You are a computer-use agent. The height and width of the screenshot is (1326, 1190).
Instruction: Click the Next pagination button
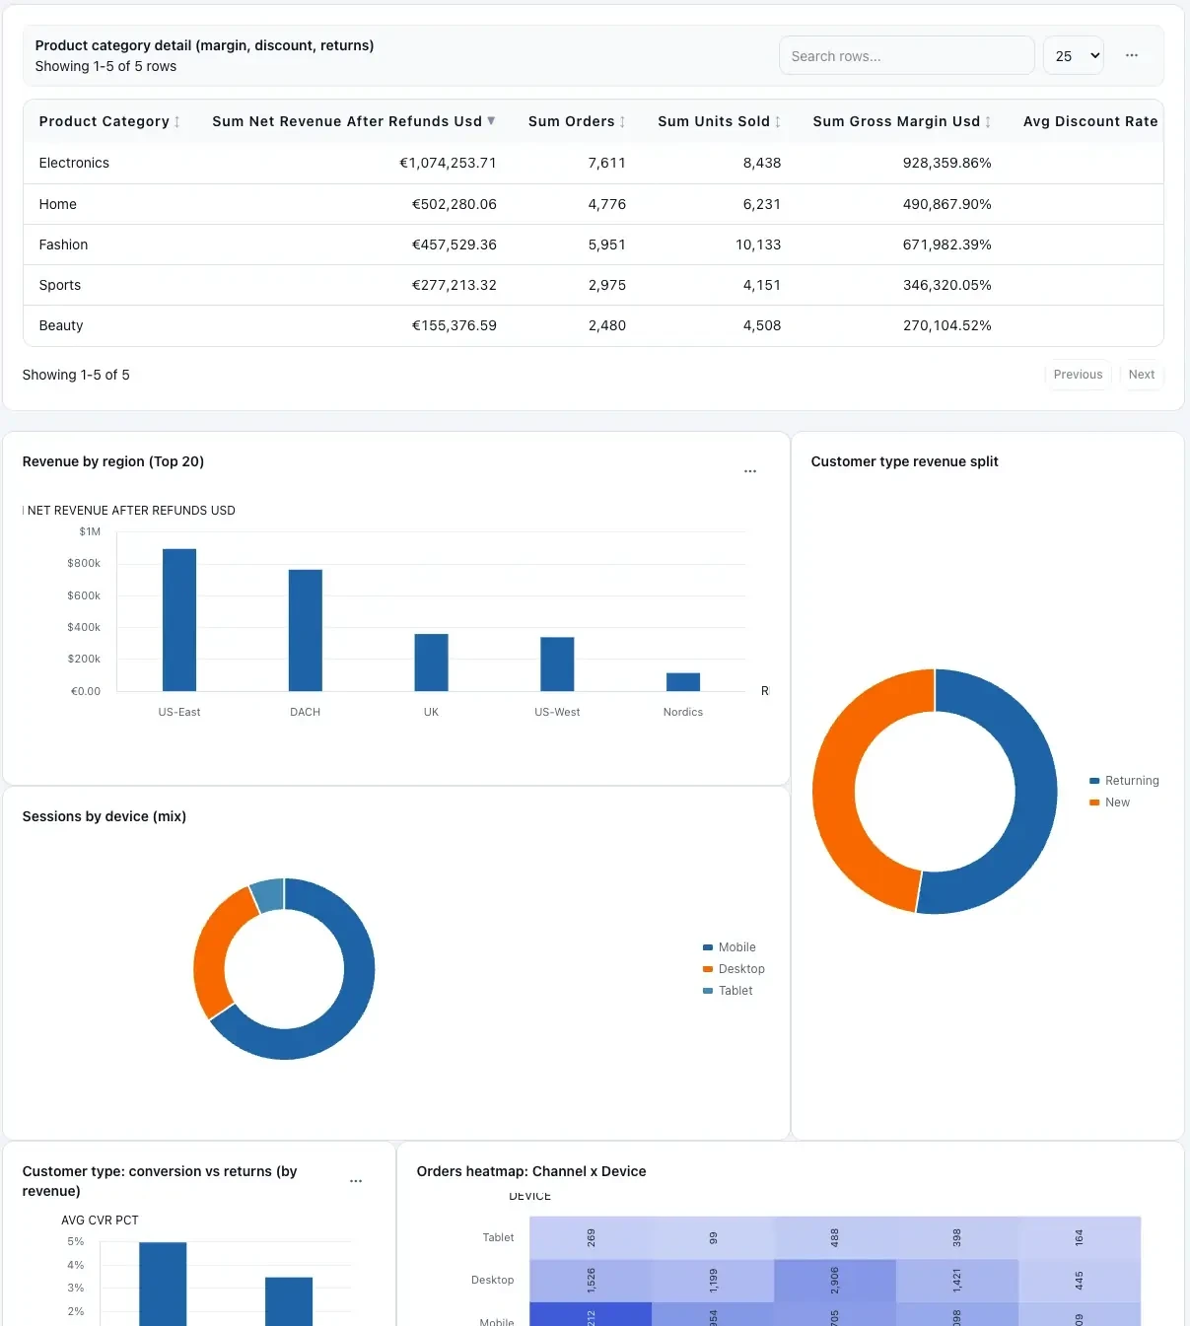(x=1142, y=375)
